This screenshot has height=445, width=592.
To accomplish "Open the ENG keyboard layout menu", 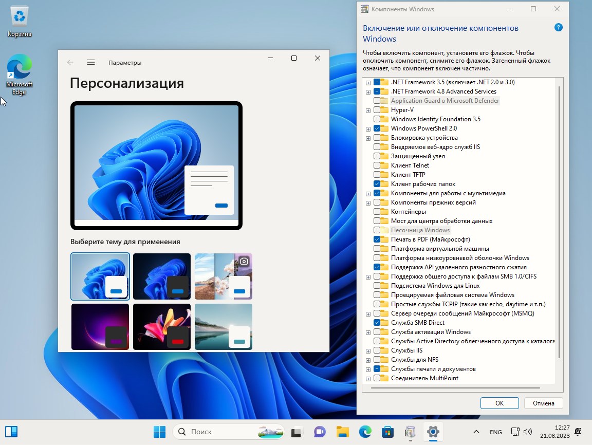I will (495, 432).
